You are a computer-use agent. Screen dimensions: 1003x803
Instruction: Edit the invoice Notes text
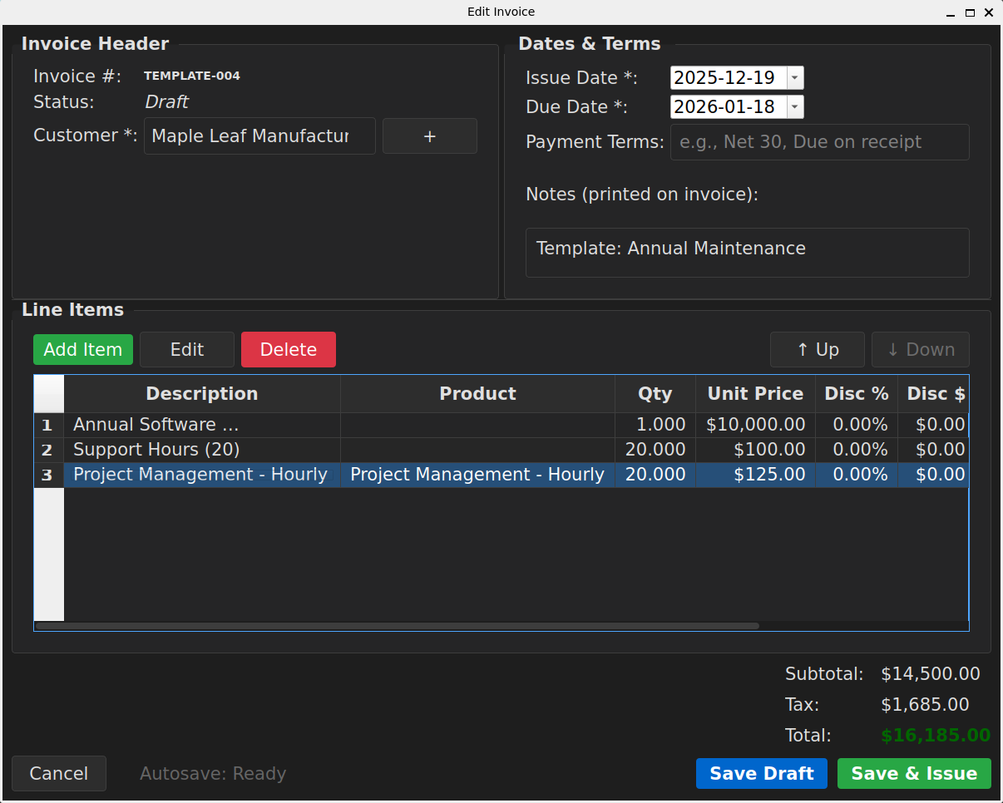[746, 252]
